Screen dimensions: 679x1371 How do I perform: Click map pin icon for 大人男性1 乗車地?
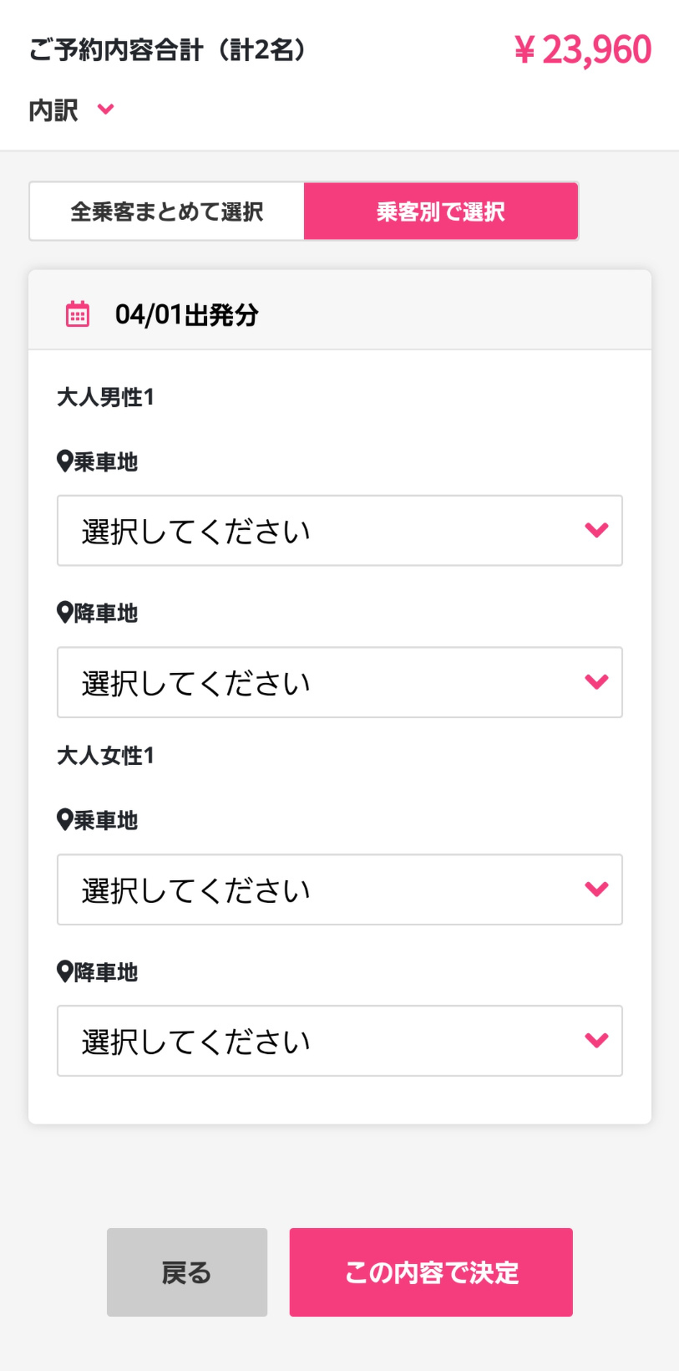(65, 461)
